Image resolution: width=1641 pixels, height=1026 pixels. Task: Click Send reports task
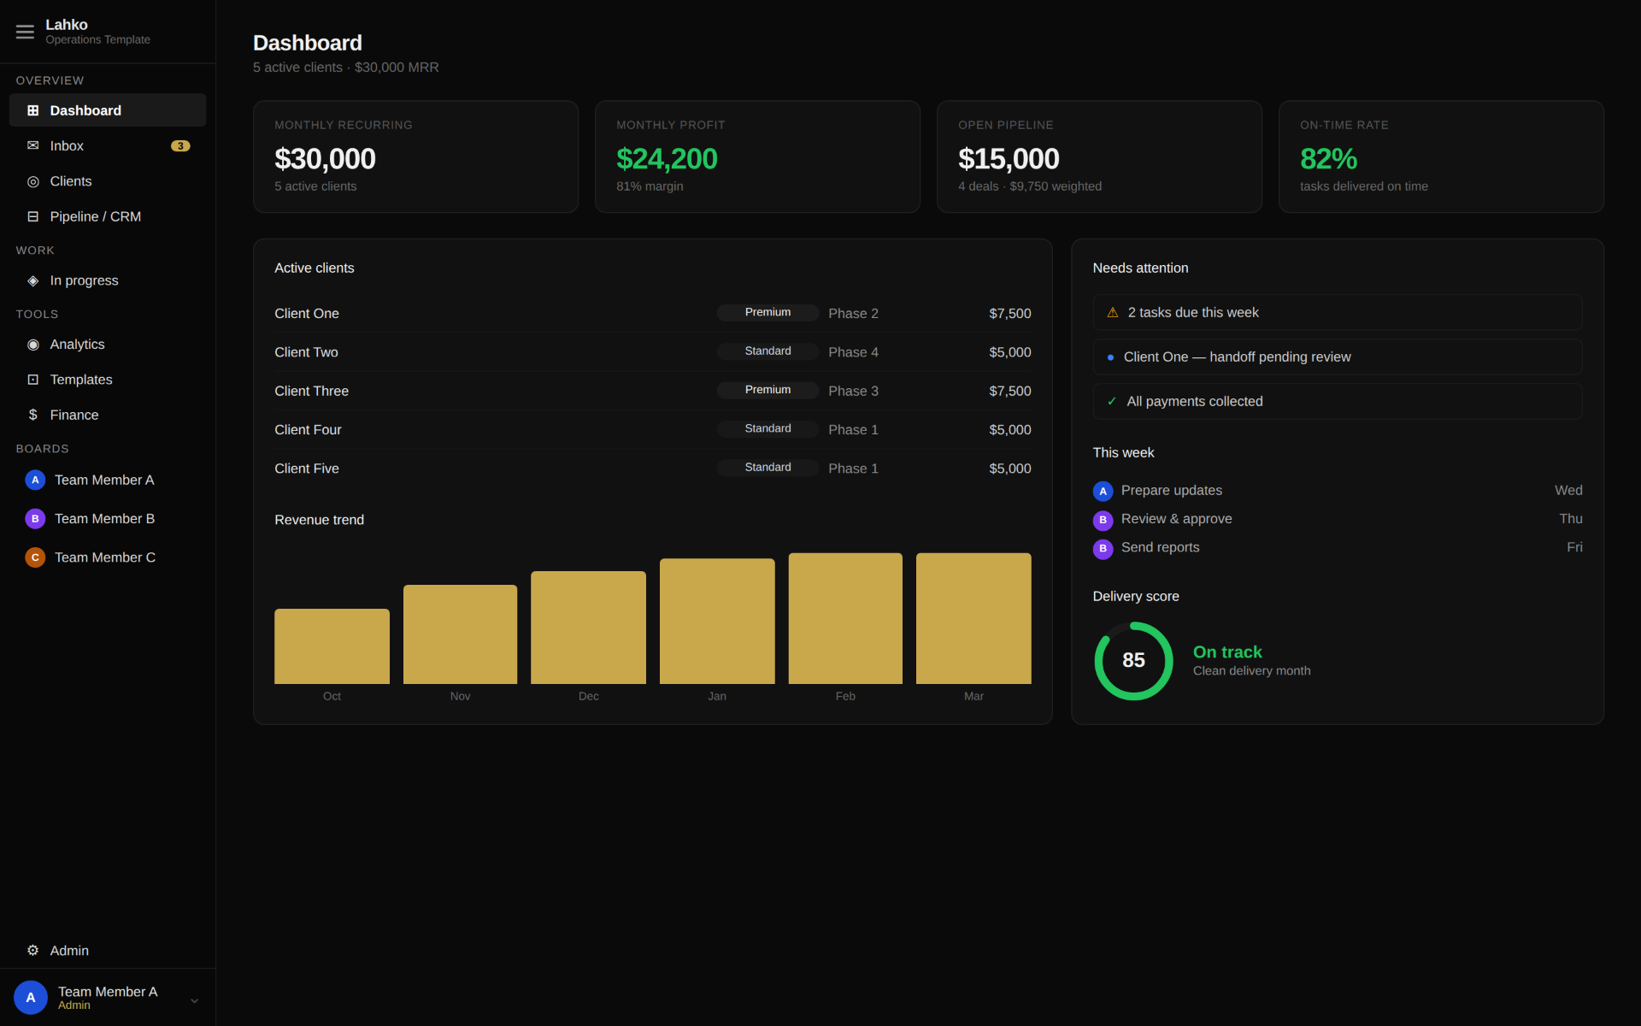pos(1338,547)
